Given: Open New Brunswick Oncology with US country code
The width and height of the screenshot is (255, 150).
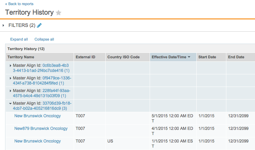Looking at the screenshot, I should point(37,141).
